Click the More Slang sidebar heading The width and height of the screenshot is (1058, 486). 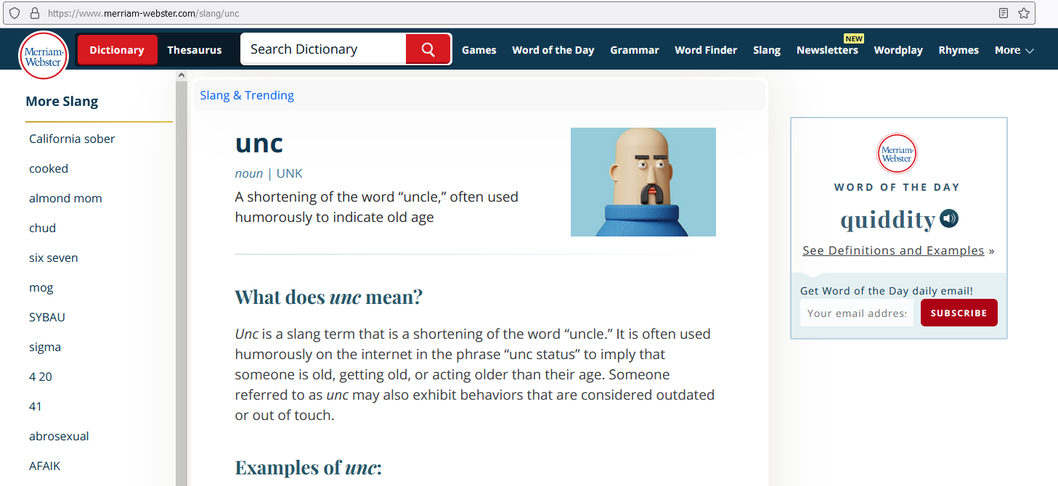[x=62, y=102]
